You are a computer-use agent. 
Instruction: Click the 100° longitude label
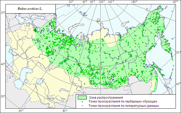coord(102,2)
